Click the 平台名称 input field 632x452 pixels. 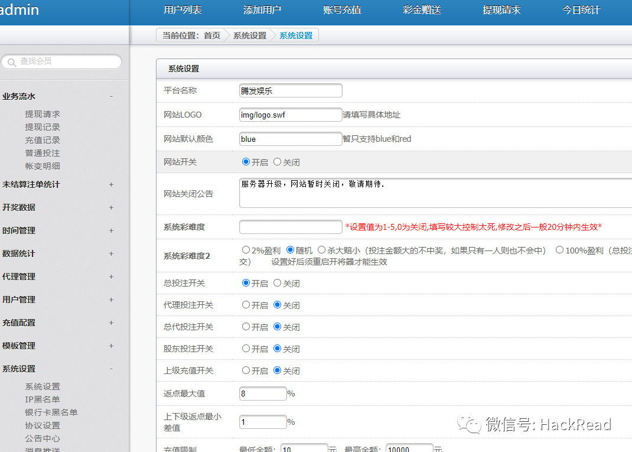pyautogui.click(x=291, y=91)
